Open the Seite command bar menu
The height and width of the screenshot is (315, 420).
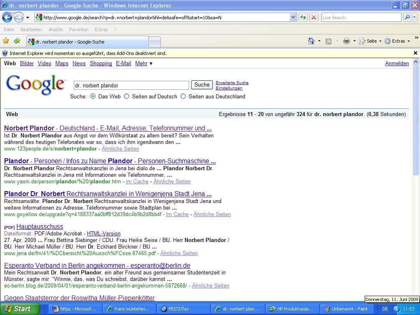pyautogui.click(x=370, y=41)
